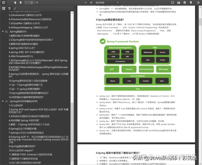Open 12.说一下 spring 的事务隔离
The width and height of the screenshot is (202, 165).
25,89
